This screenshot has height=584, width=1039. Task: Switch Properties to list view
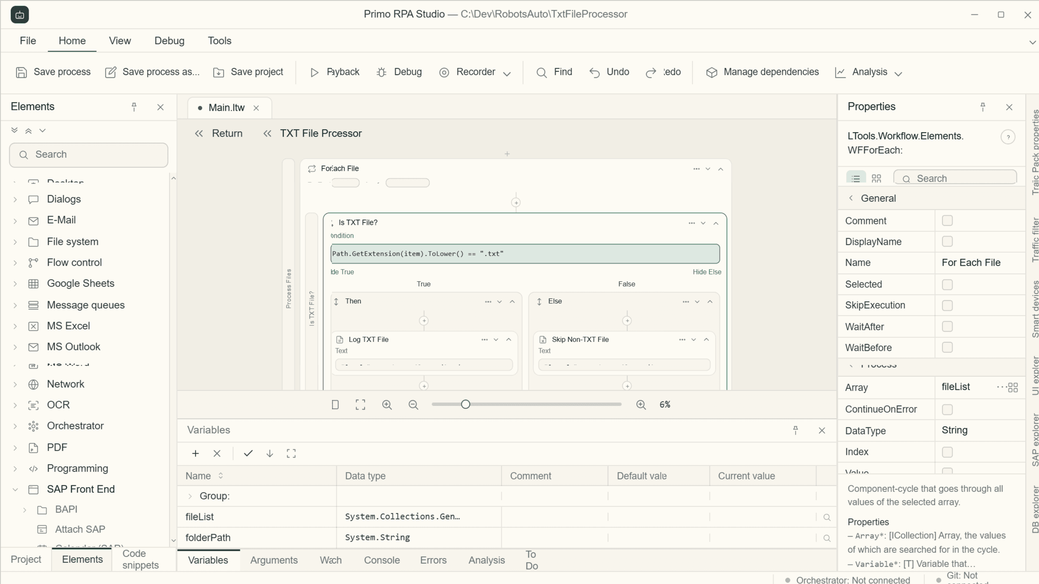coord(856,178)
